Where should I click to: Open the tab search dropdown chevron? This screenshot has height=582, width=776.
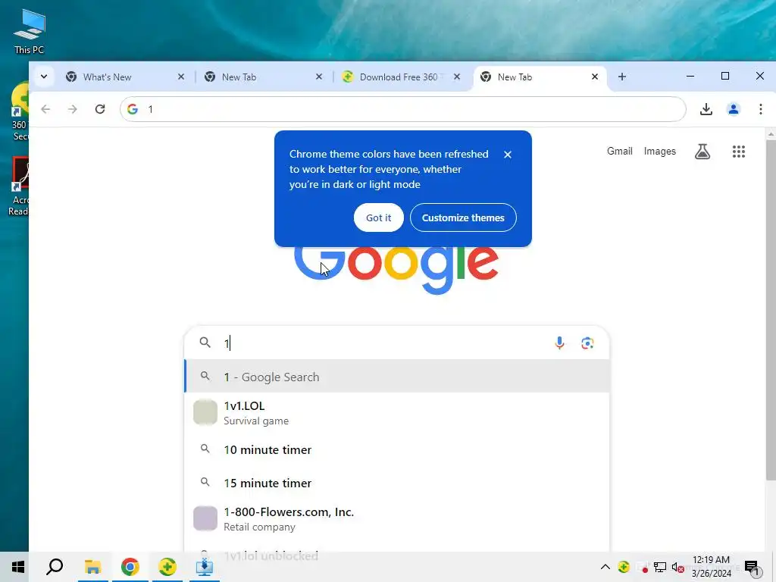click(44, 77)
